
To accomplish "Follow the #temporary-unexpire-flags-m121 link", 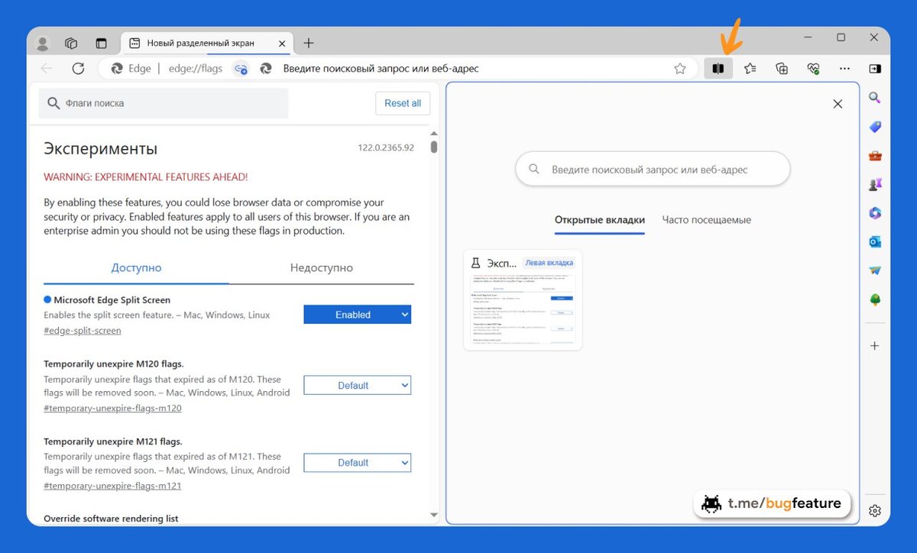I will (112, 486).
